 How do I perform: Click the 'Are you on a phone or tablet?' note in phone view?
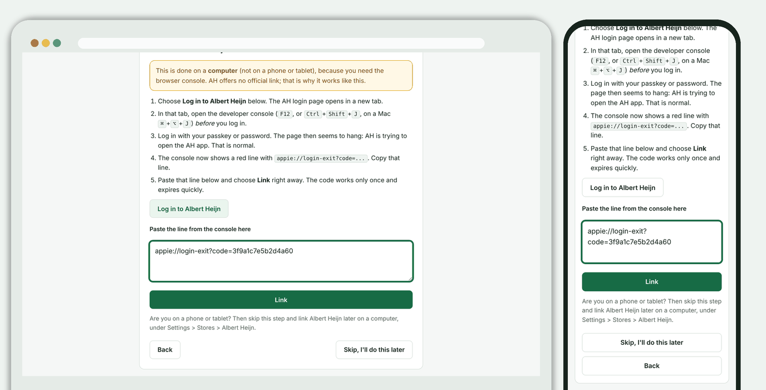(652, 310)
